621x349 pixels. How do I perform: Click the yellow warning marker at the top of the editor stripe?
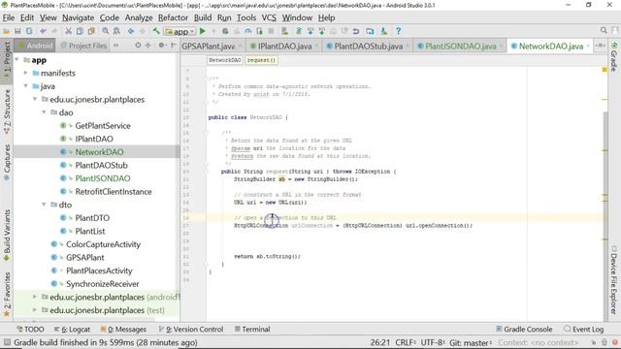(605, 70)
